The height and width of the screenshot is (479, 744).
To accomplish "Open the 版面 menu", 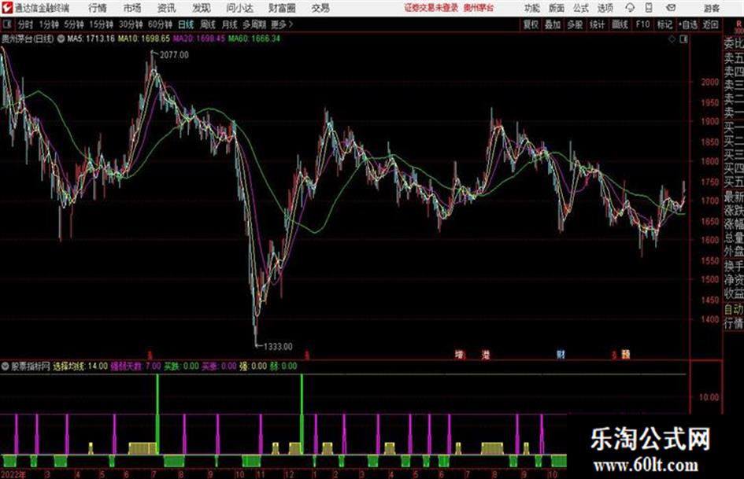I will (x=557, y=8).
